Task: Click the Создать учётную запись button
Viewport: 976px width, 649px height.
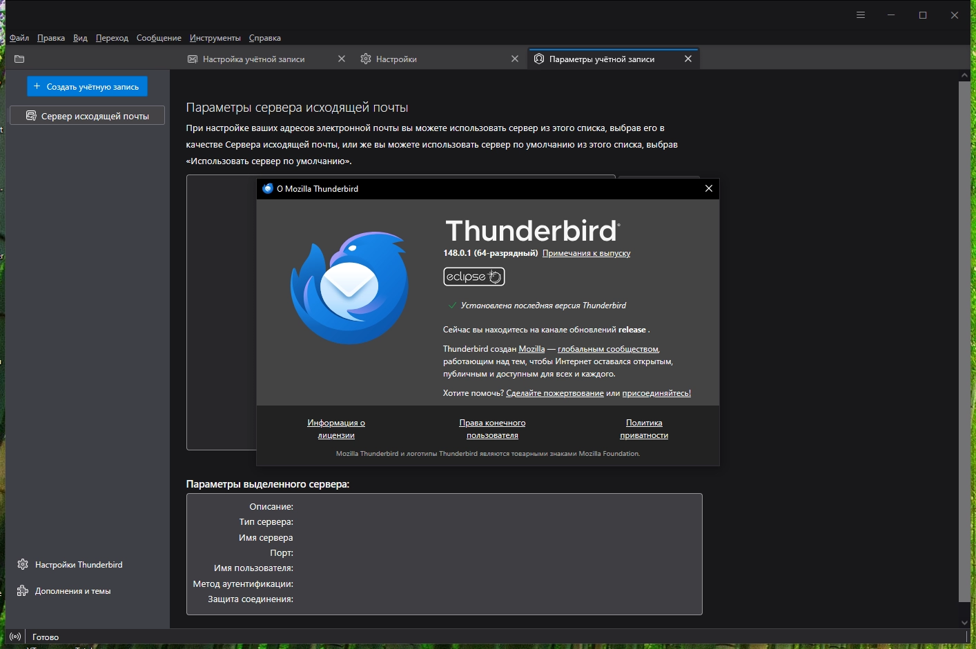Action: coord(87,87)
